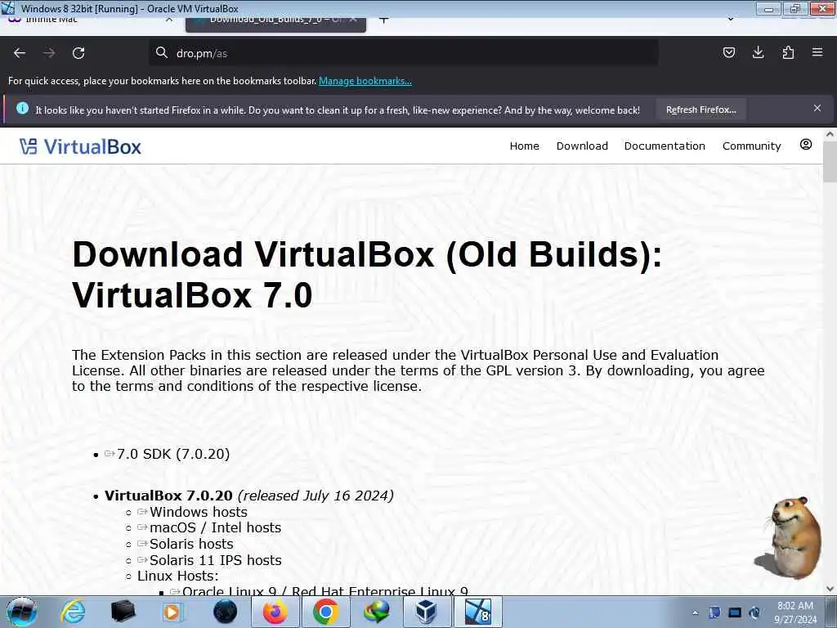Viewport: 837px width, 628px height.
Task: Open Save to Pocket icon in toolbar
Action: [729, 52]
